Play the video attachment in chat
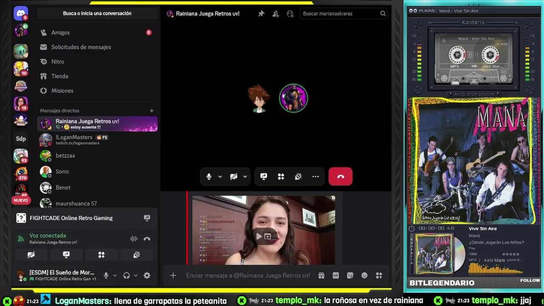This screenshot has height=306, width=544. (259, 236)
